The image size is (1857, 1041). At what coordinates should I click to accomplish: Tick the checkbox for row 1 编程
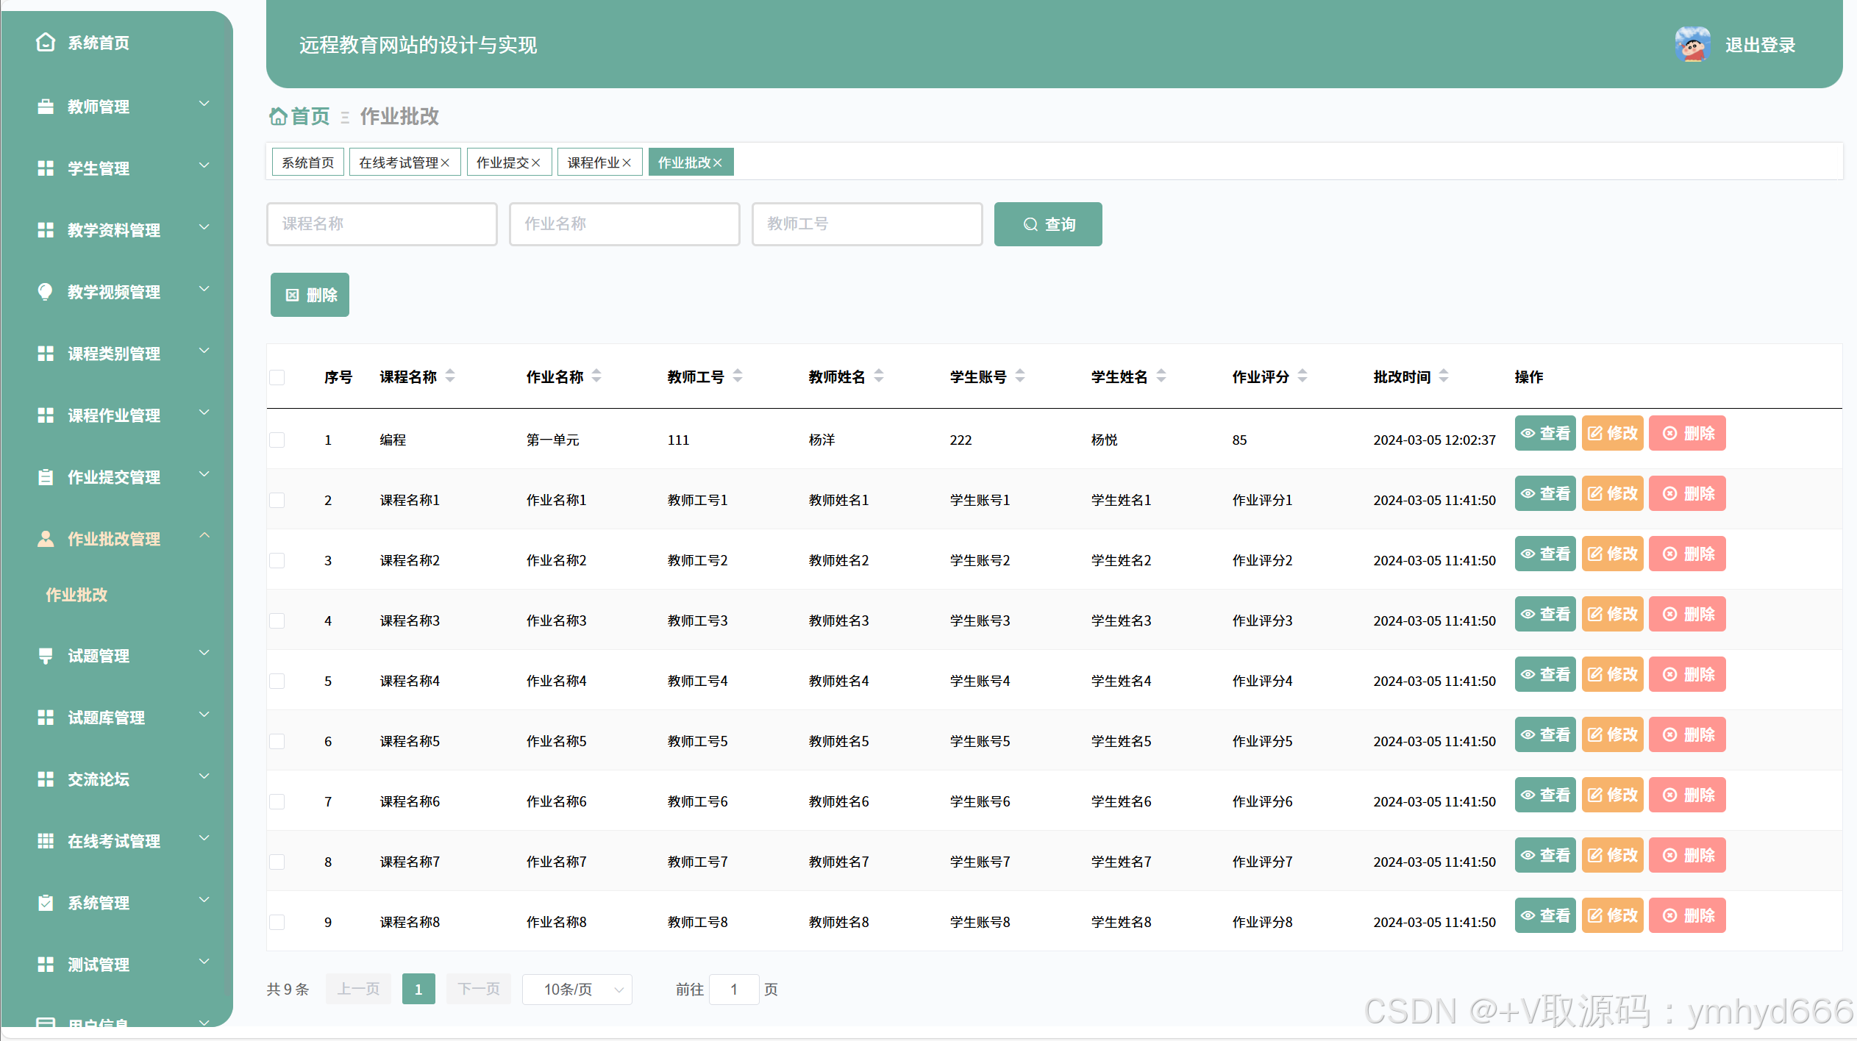(277, 440)
